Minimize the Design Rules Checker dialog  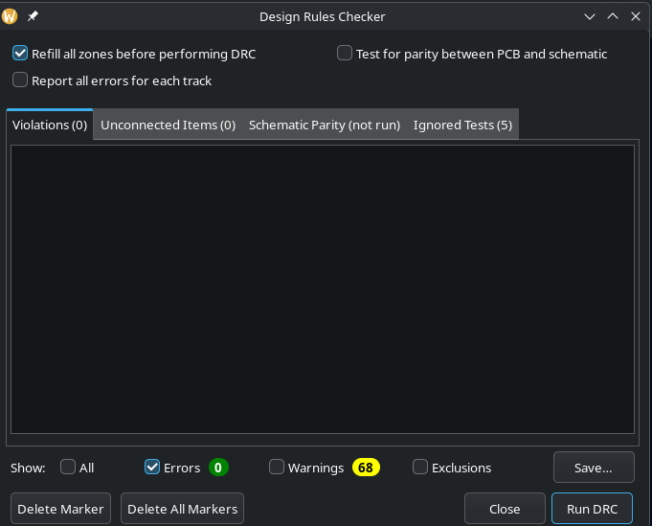[591, 16]
